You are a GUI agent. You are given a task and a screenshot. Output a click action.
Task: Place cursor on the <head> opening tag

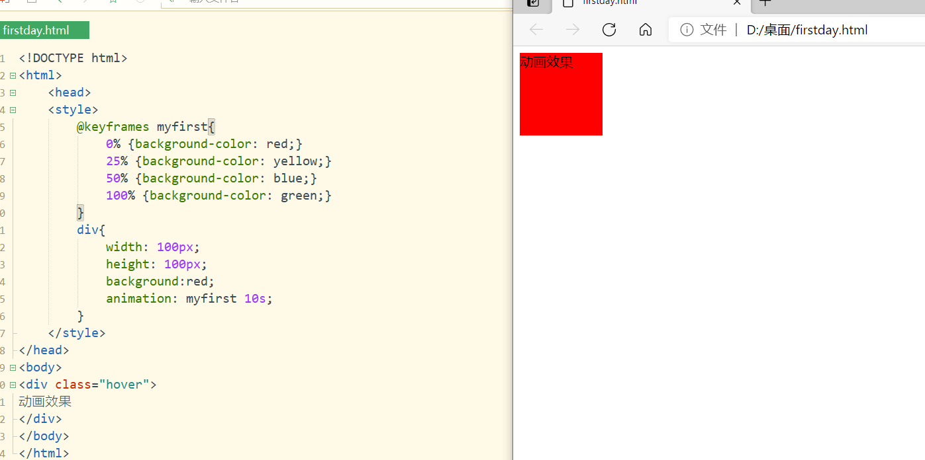pyautogui.click(x=70, y=93)
